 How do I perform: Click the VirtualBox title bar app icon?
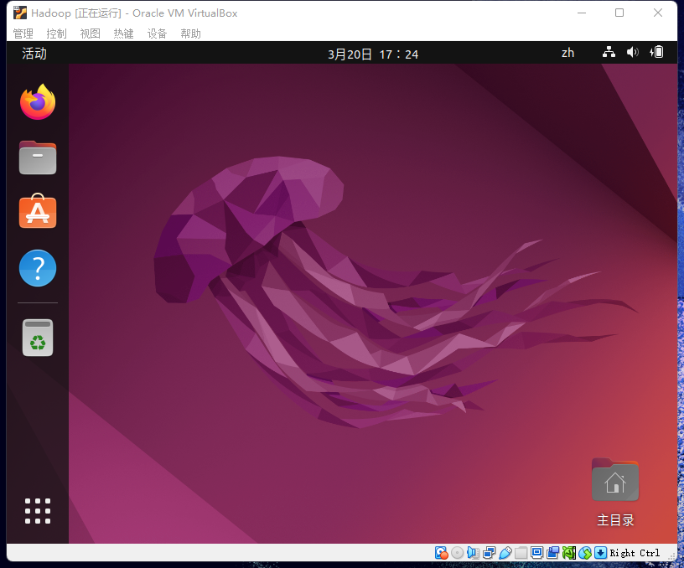pos(20,13)
